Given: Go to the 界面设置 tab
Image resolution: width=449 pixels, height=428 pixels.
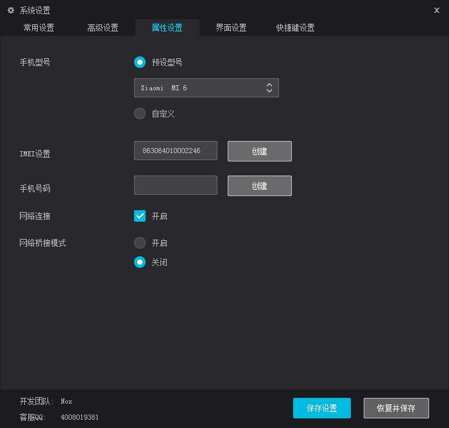Looking at the screenshot, I should [x=231, y=28].
